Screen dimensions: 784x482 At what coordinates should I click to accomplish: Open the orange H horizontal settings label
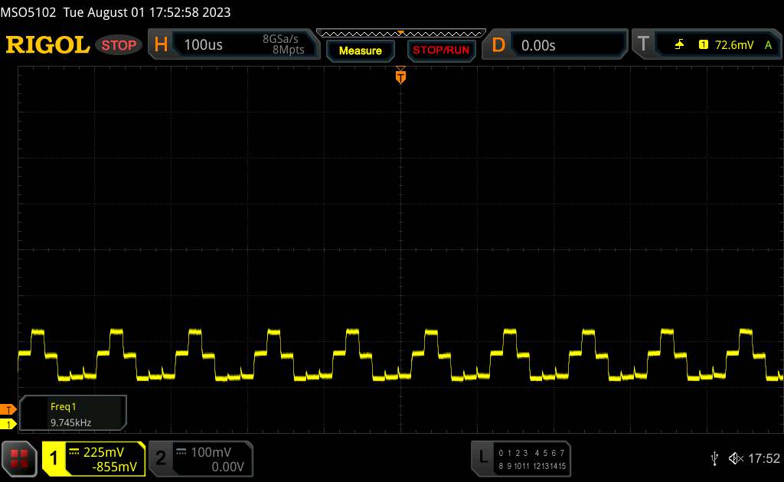pos(161,45)
